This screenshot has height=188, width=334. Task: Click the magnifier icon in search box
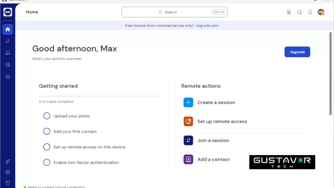tap(160, 12)
